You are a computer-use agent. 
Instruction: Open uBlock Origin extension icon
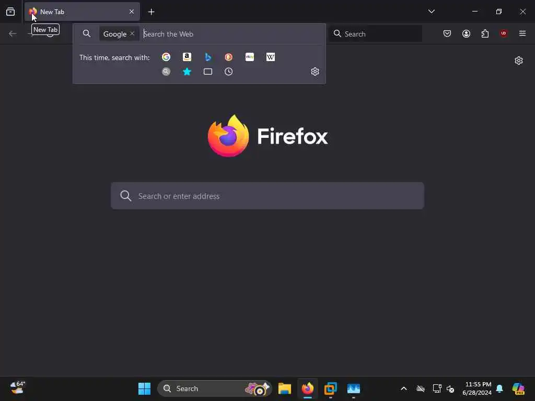(504, 33)
